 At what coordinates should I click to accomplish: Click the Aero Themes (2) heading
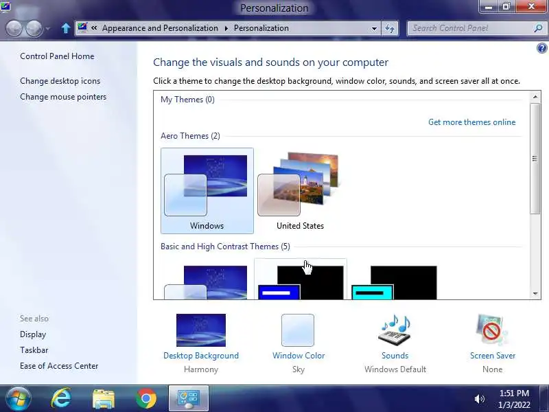pos(191,135)
